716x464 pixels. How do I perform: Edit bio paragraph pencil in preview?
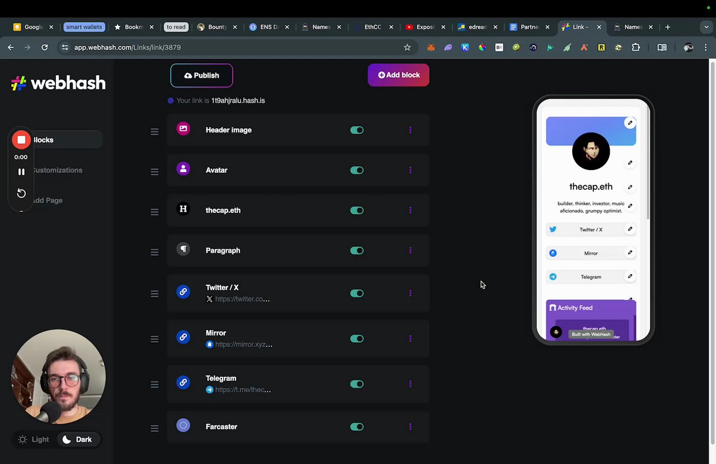[630, 206]
